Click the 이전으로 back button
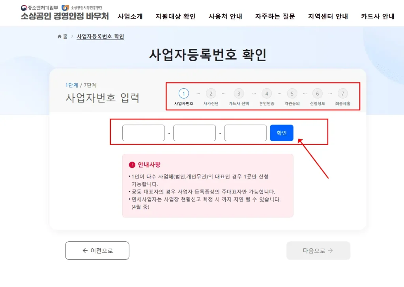 (97, 251)
